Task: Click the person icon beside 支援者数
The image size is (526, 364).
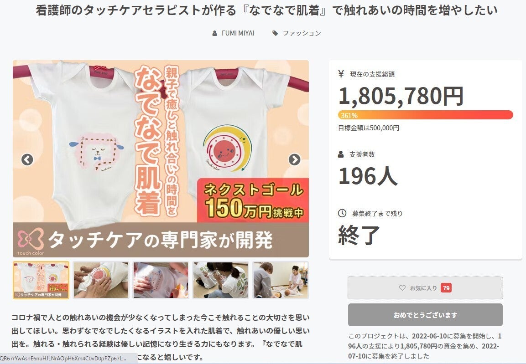Action: pyautogui.click(x=341, y=154)
